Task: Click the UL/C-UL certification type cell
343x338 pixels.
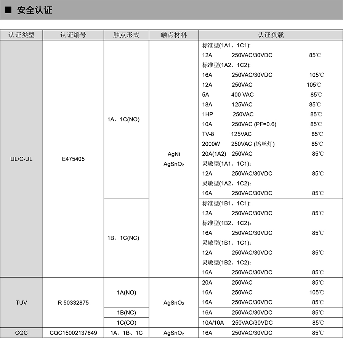Action: [x=21, y=159]
